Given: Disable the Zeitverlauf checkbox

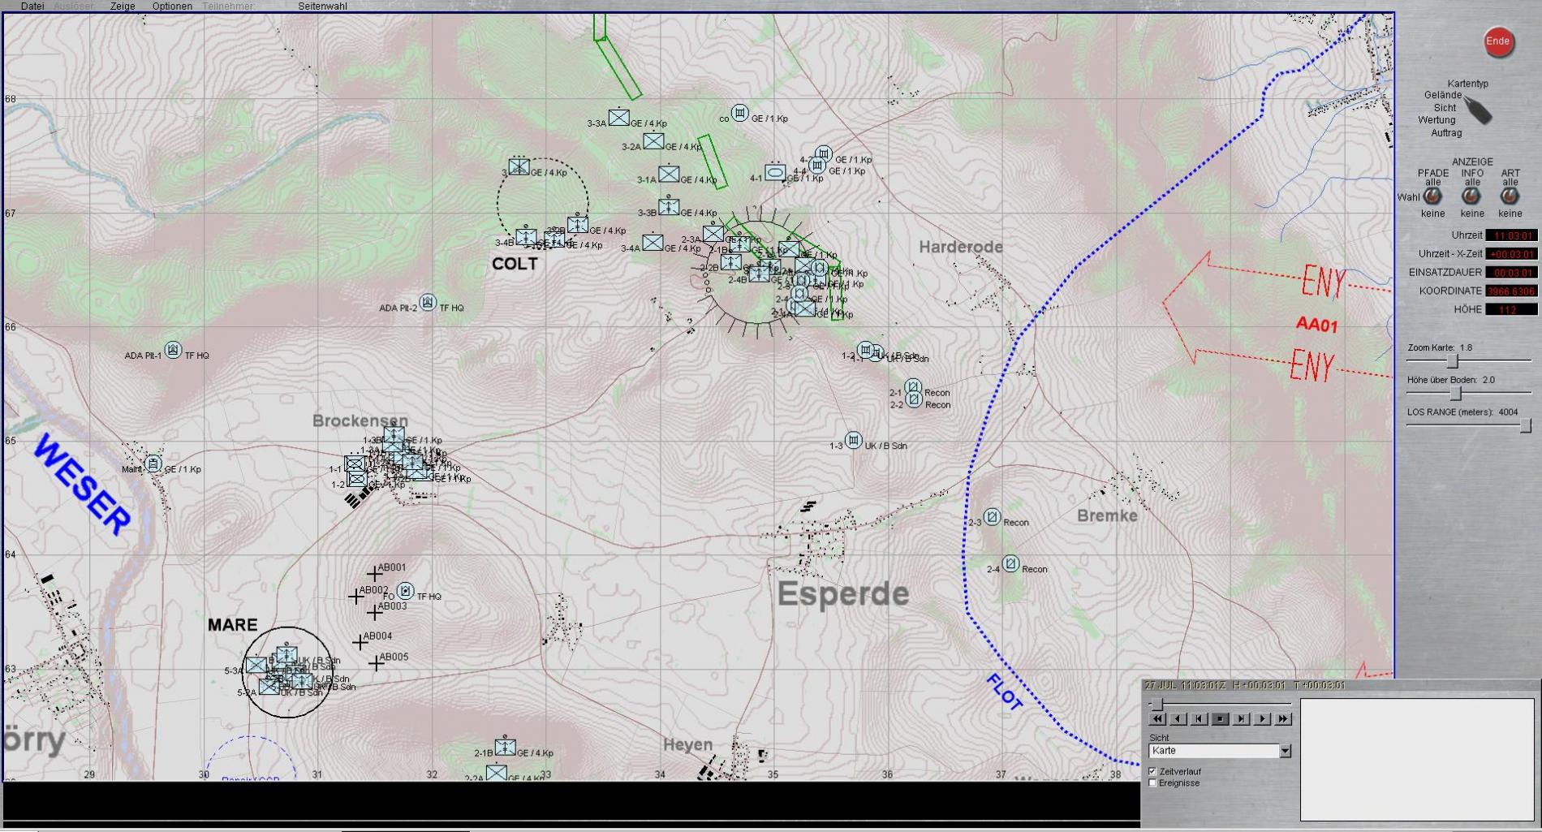Looking at the screenshot, I should [1152, 771].
